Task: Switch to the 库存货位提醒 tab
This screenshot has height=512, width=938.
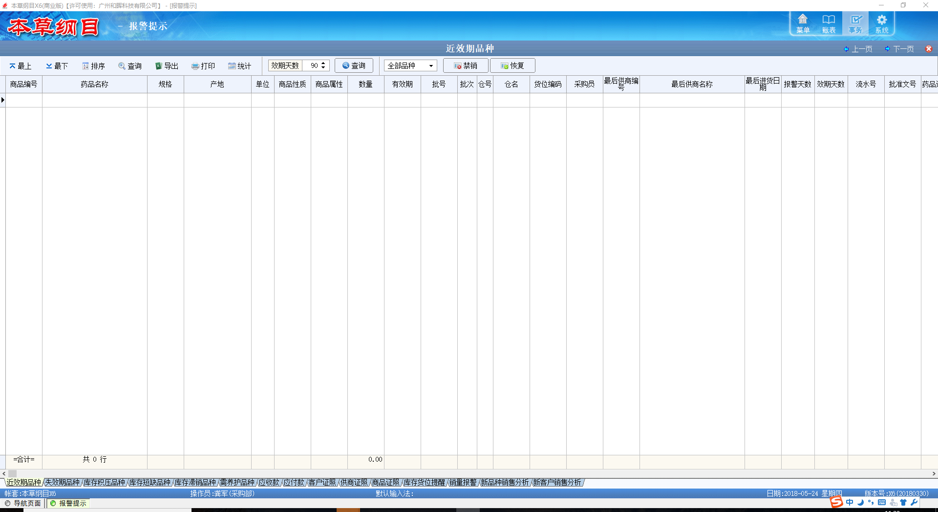Action: pos(425,483)
